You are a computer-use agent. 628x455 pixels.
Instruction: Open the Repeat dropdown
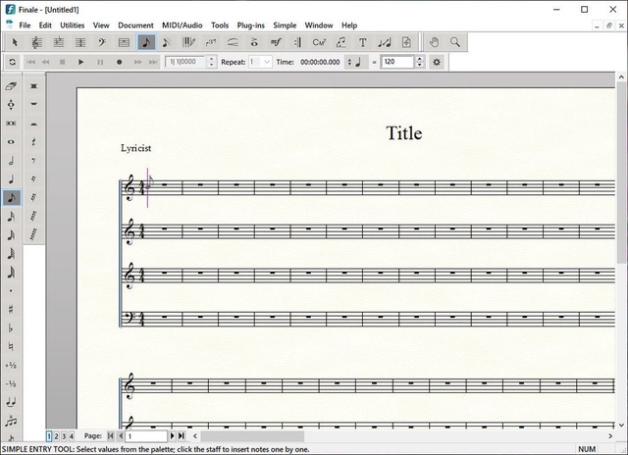tap(260, 62)
